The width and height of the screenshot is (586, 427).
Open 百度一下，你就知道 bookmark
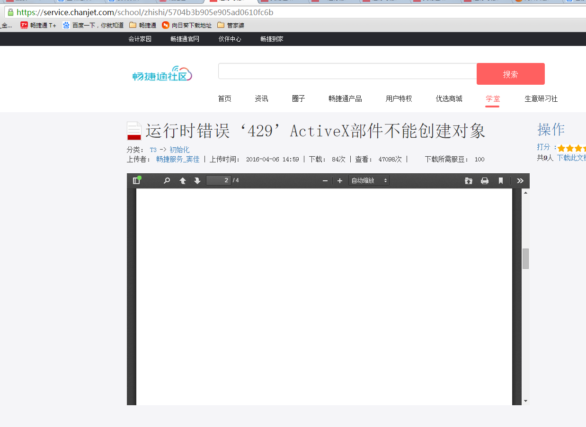click(93, 25)
